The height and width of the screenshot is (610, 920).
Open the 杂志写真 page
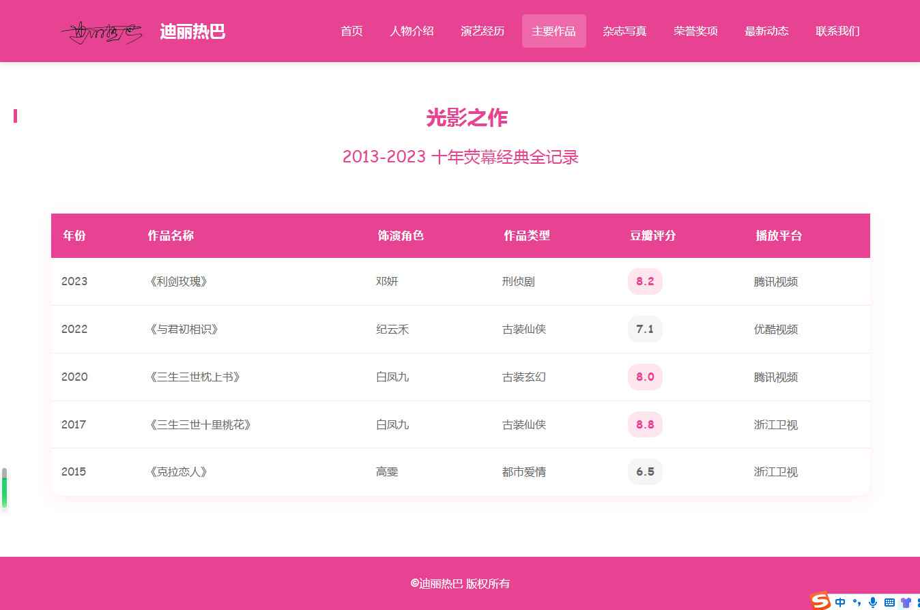pyautogui.click(x=624, y=31)
